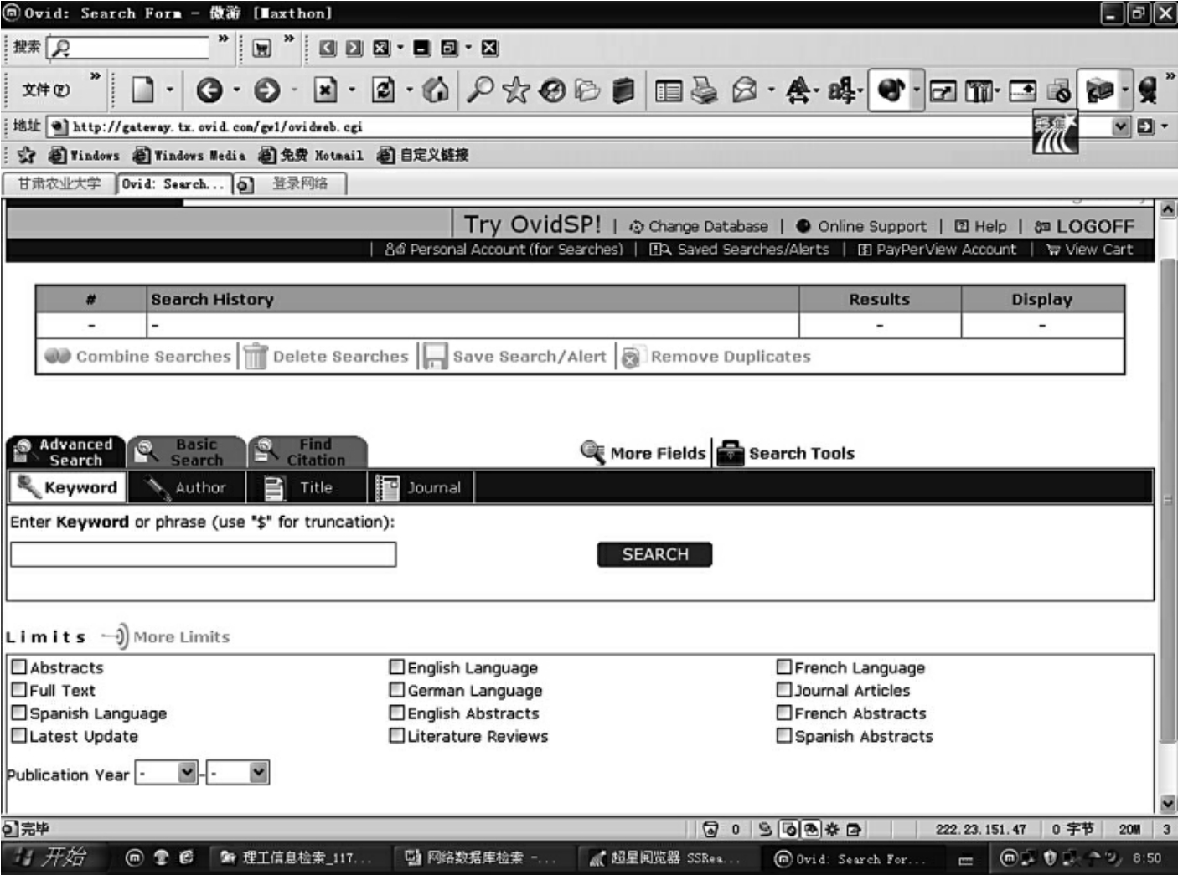
Task: Click the shopping cart icon in the top toolbar
Action: point(261,49)
